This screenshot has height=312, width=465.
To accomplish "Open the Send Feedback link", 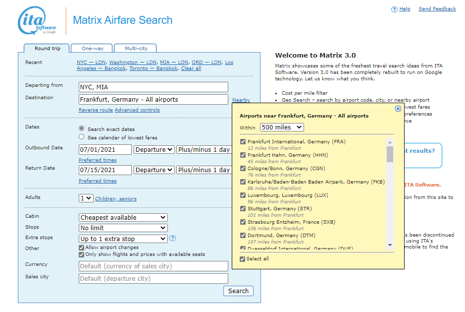I will (x=437, y=9).
